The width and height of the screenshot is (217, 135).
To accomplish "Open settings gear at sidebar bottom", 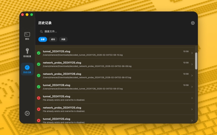I will click(x=27, y=113).
